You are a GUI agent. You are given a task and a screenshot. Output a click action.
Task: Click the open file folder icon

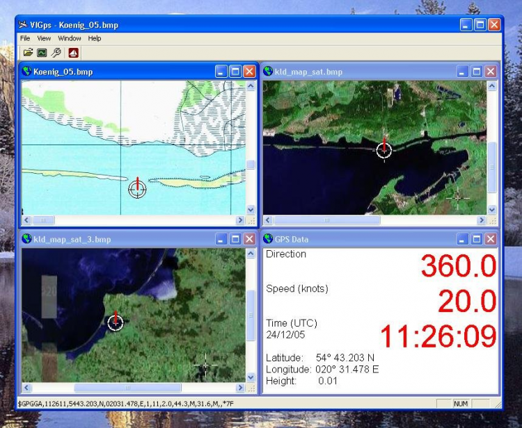(x=28, y=53)
